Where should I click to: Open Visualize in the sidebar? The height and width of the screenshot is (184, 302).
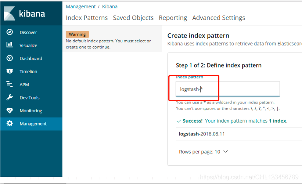click(x=29, y=46)
